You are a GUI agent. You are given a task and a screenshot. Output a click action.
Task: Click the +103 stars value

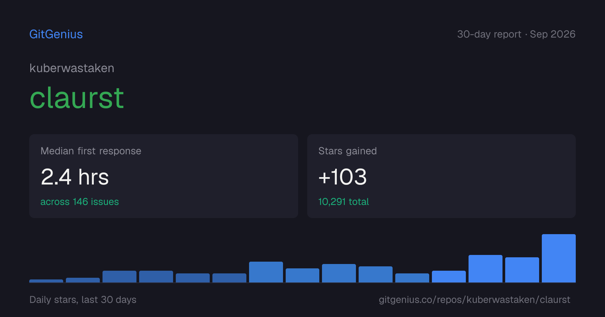342,177
